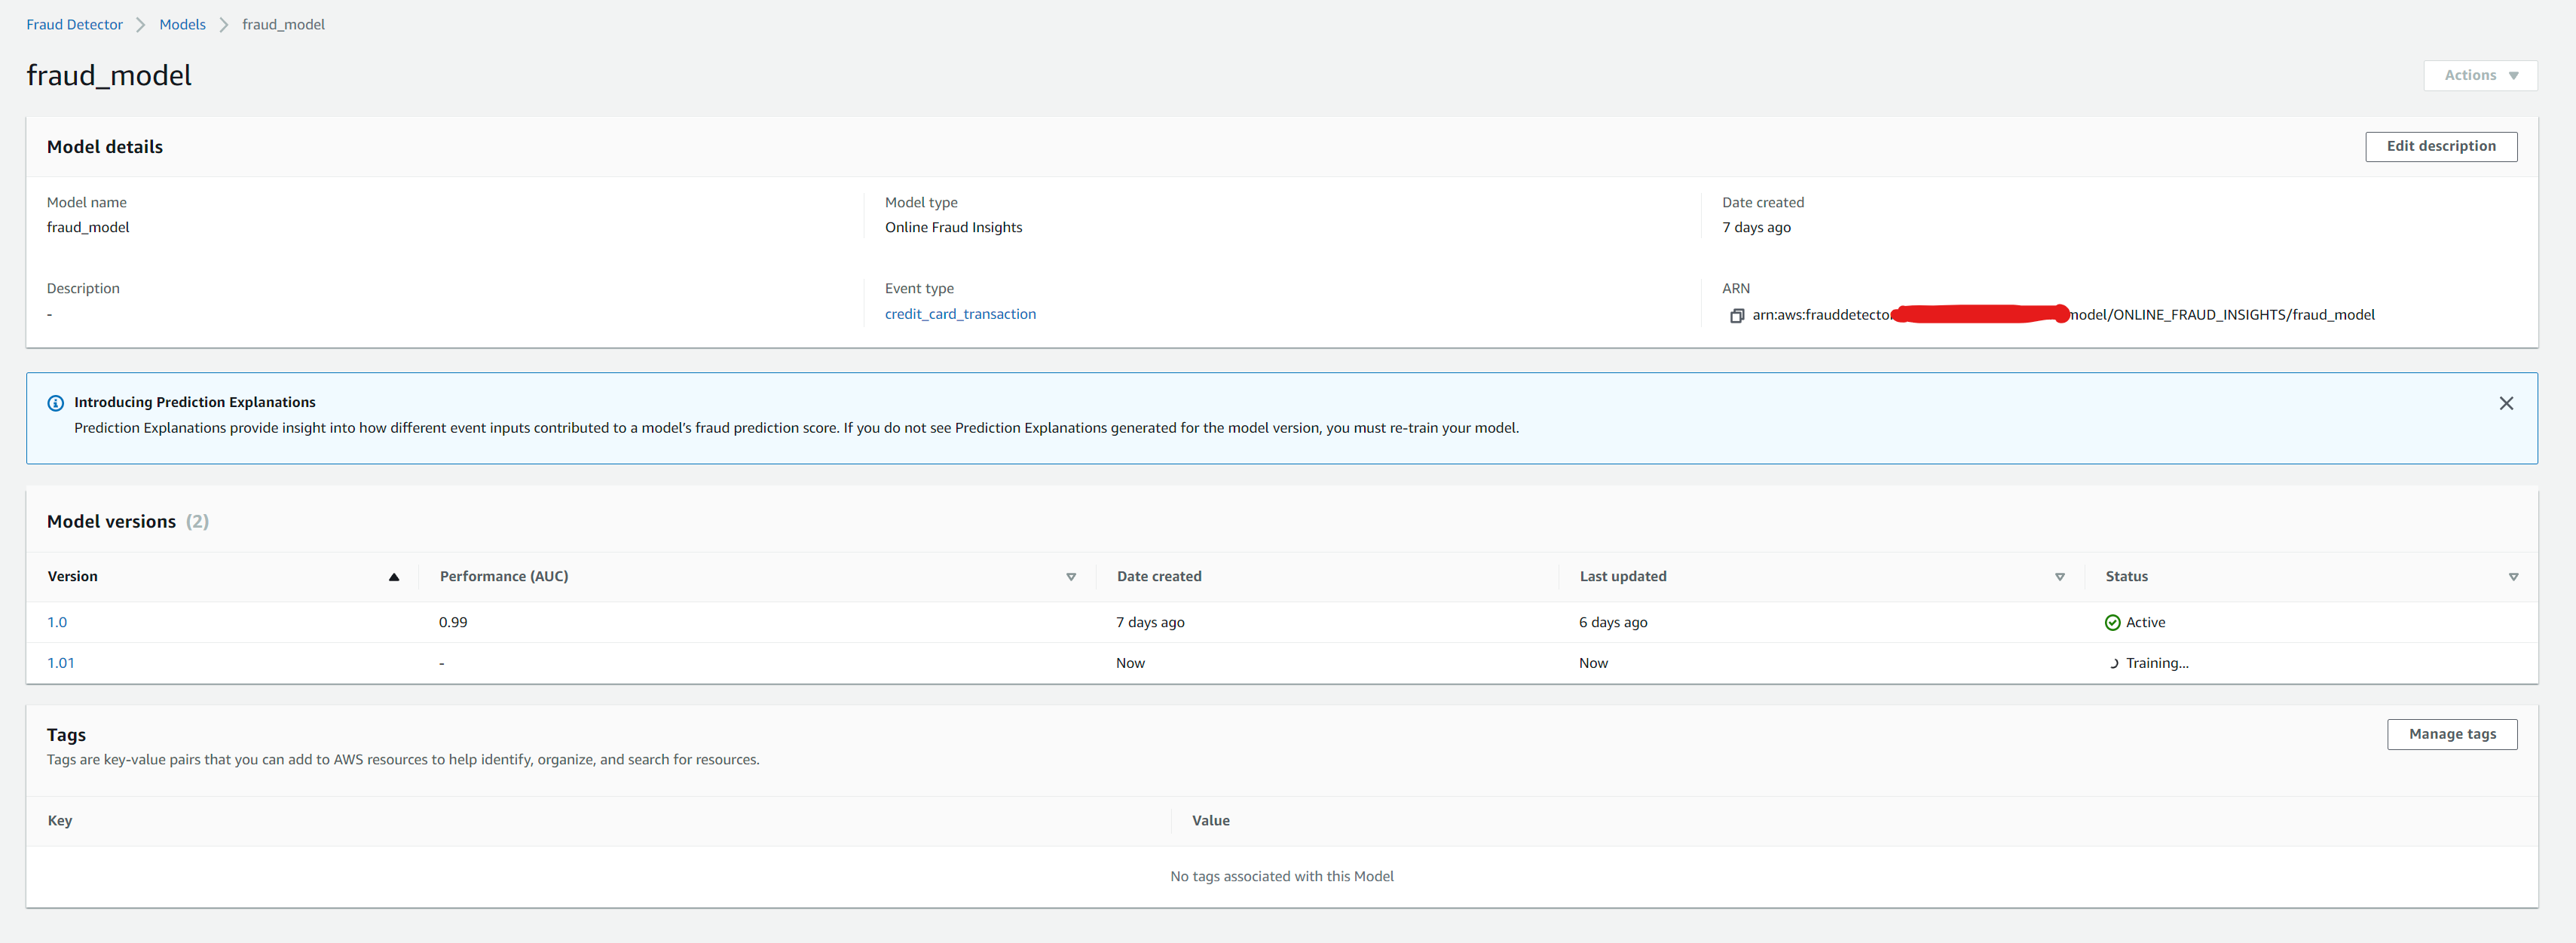Image resolution: width=2576 pixels, height=943 pixels.
Task: Dismiss the Prediction Explanations banner
Action: tap(2505, 403)
